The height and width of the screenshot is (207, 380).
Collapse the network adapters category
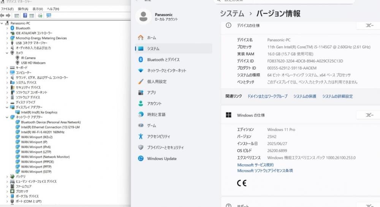[x=7, y=117]
